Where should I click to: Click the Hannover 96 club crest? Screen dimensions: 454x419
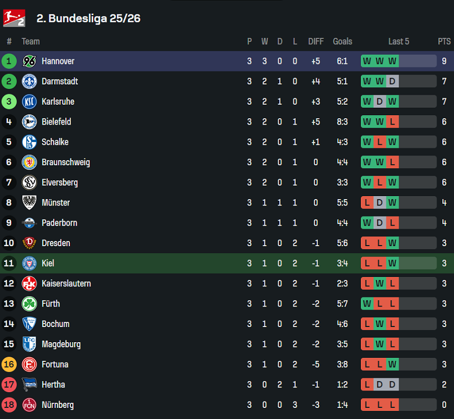point(29,61)
